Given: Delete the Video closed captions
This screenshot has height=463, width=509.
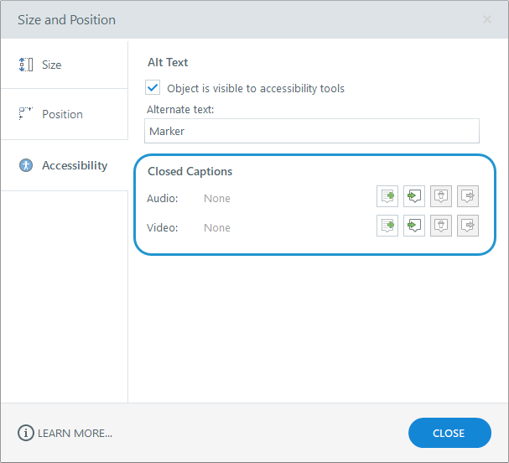Looking at the screenshot, I should coord(441,226).
